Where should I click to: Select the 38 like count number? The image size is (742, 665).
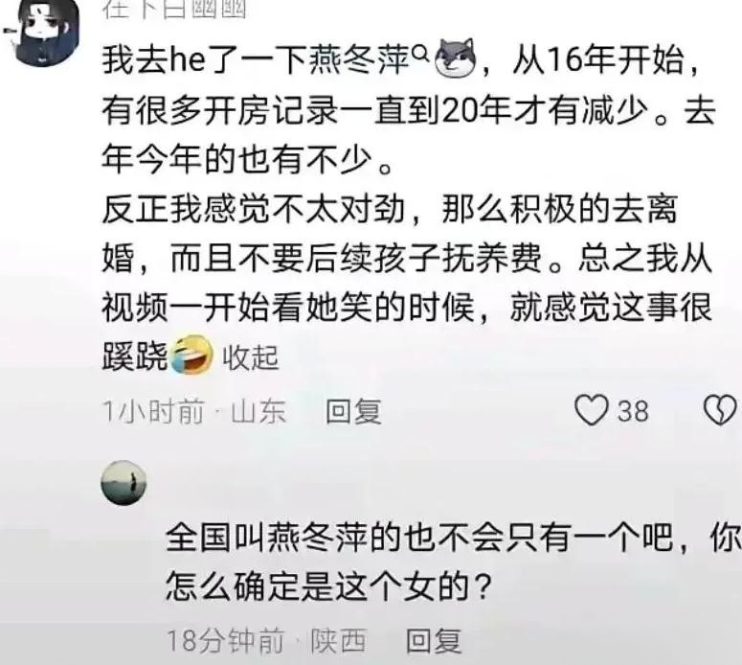click(x=633, y=411)
